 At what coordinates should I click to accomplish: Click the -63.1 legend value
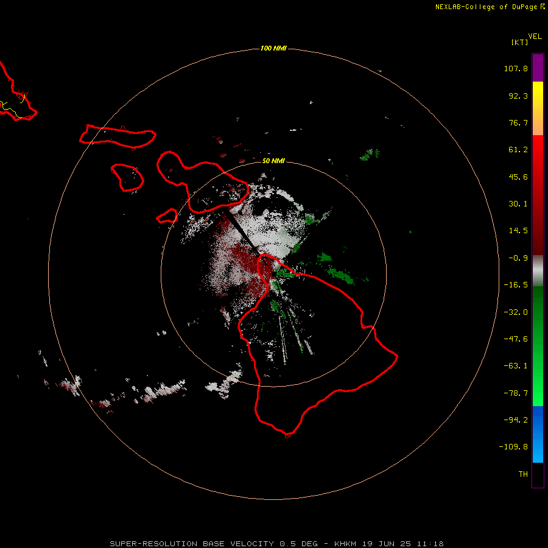point(516,366)
